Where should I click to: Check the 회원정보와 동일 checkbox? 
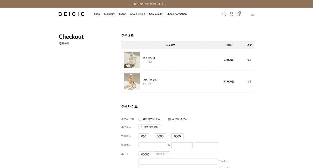point(140,119)
